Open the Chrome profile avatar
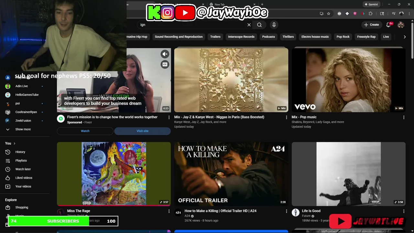This screenshot has width=414, height=233. pos(401,14)
